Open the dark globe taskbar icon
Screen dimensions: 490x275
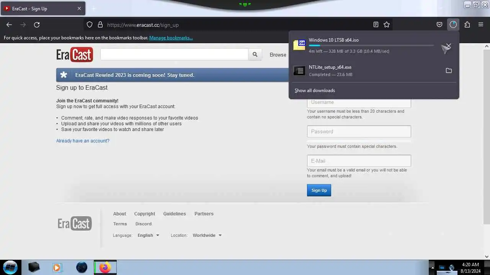click(82, 267)
